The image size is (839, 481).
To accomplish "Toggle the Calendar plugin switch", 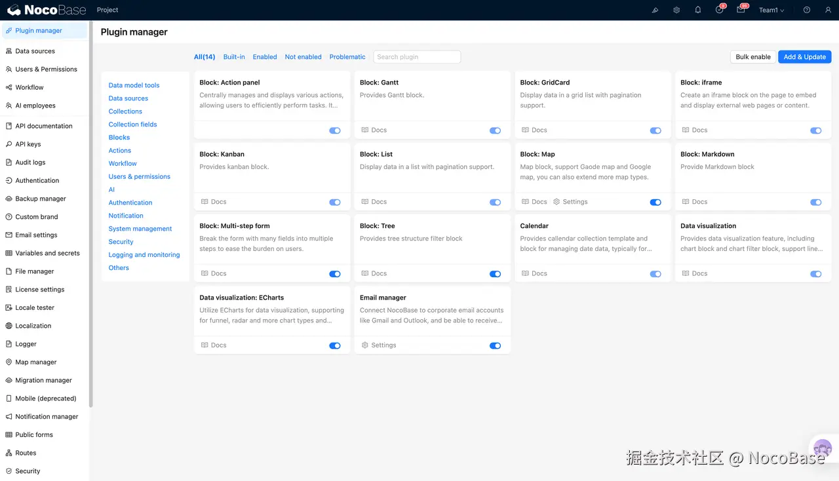I will pyautogui.click(x=655, y=274).
